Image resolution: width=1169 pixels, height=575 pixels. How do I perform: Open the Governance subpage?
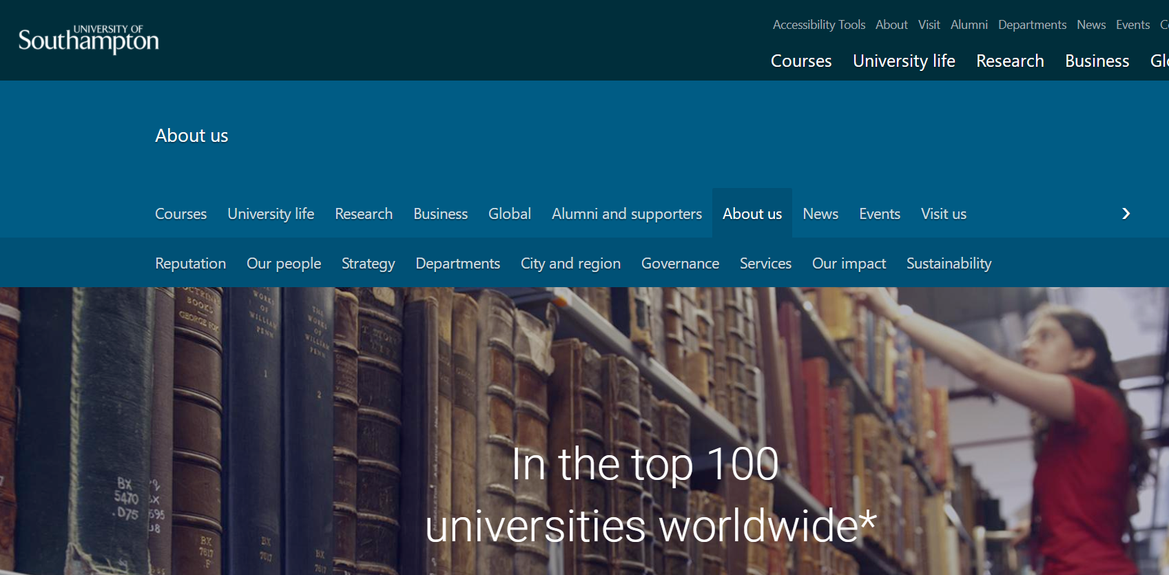click(x=679, y=264)
